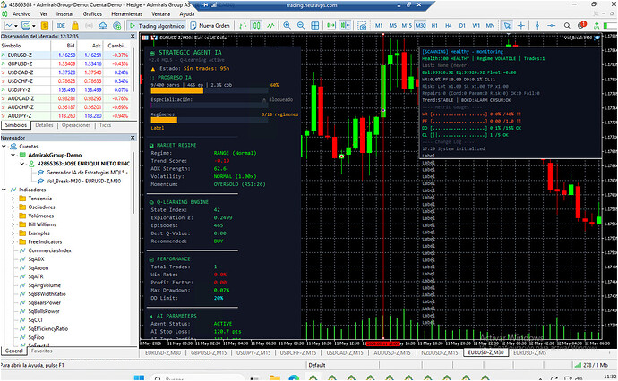Click the Nueva Orden button
The height and width of the screenshot is (381, 618).
click(x=210, y=26)
